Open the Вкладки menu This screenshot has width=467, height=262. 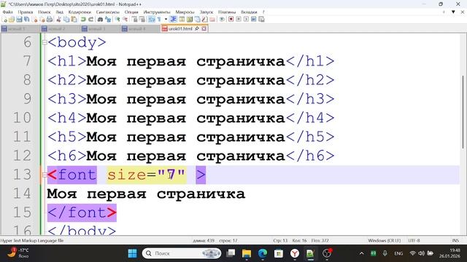pyautogui.click(x=249, y=12)
